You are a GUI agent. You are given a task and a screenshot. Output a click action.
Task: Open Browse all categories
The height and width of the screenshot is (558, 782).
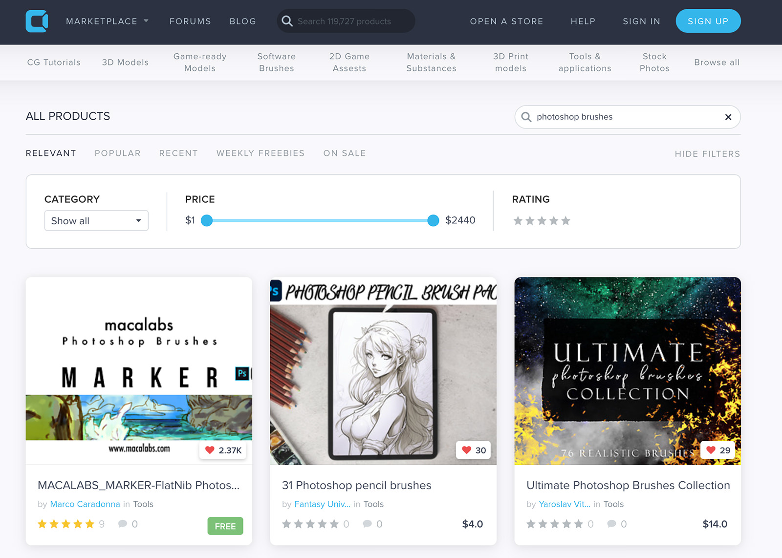(x=717, y=63)
